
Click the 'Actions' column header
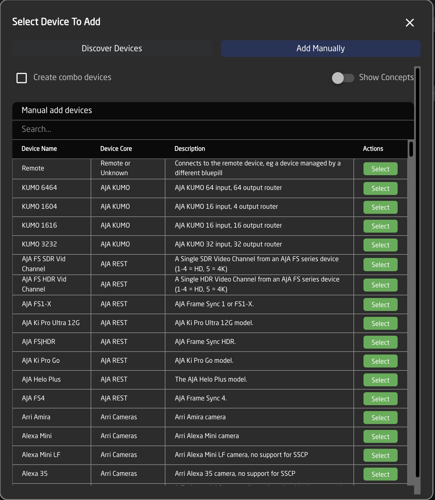pos(373,149)
